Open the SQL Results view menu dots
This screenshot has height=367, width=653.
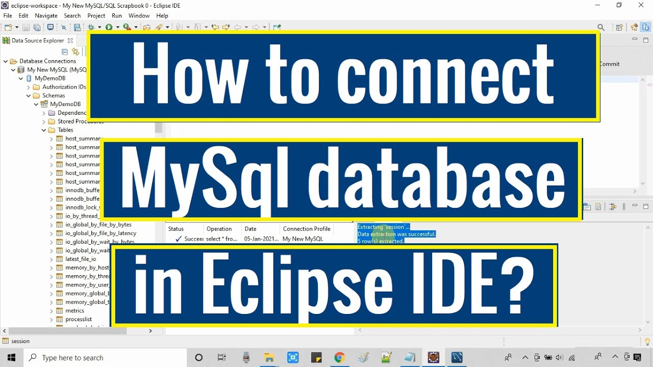pos(624,206)
